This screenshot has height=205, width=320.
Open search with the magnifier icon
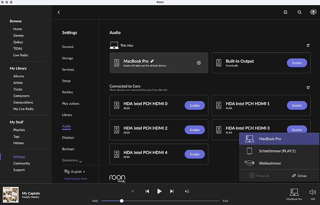[300, 12]
